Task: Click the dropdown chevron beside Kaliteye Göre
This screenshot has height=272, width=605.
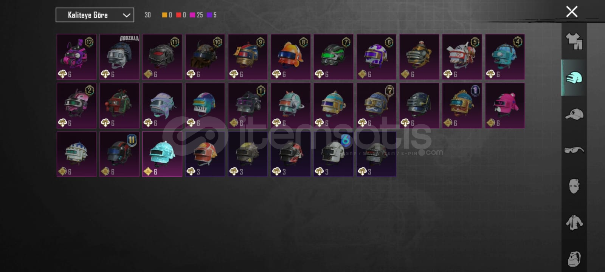Action: point(126,15)
